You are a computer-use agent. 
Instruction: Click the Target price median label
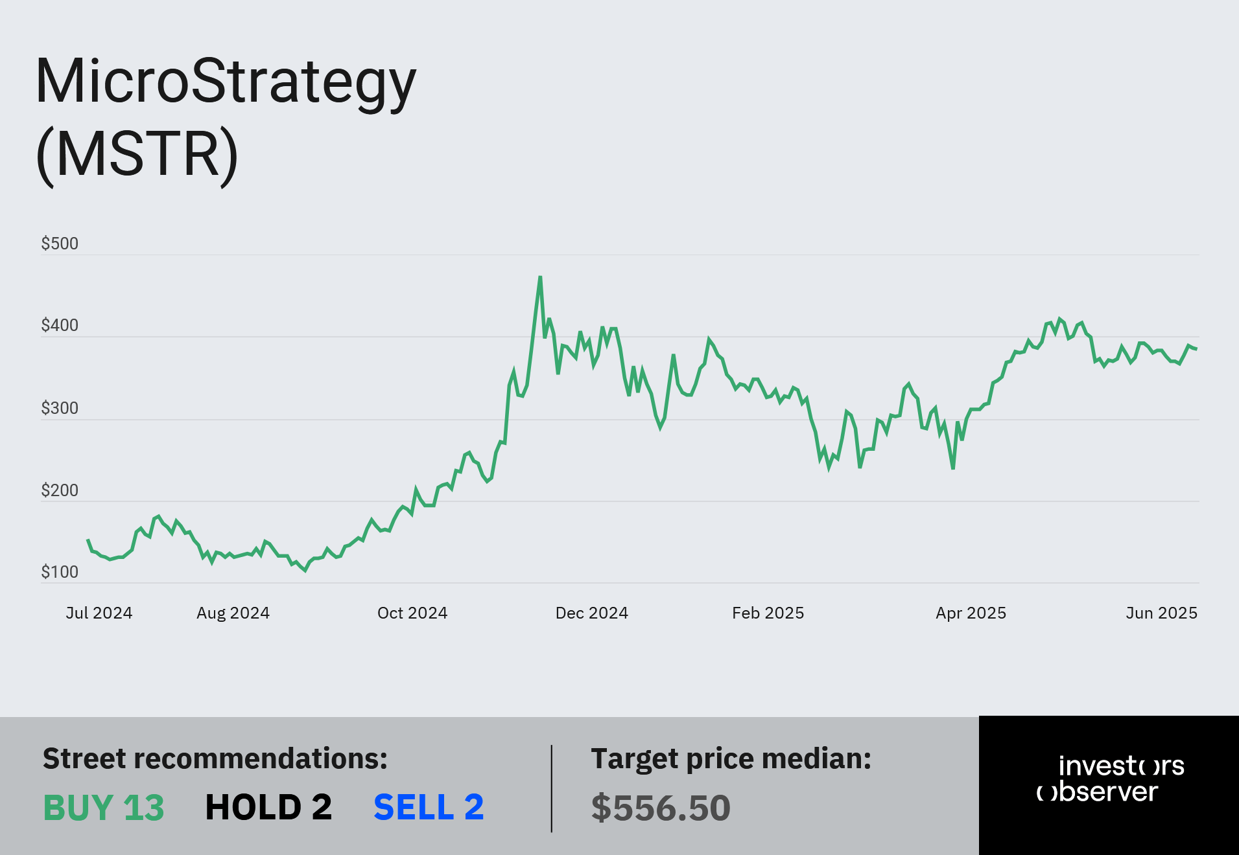tap(731, 759)
